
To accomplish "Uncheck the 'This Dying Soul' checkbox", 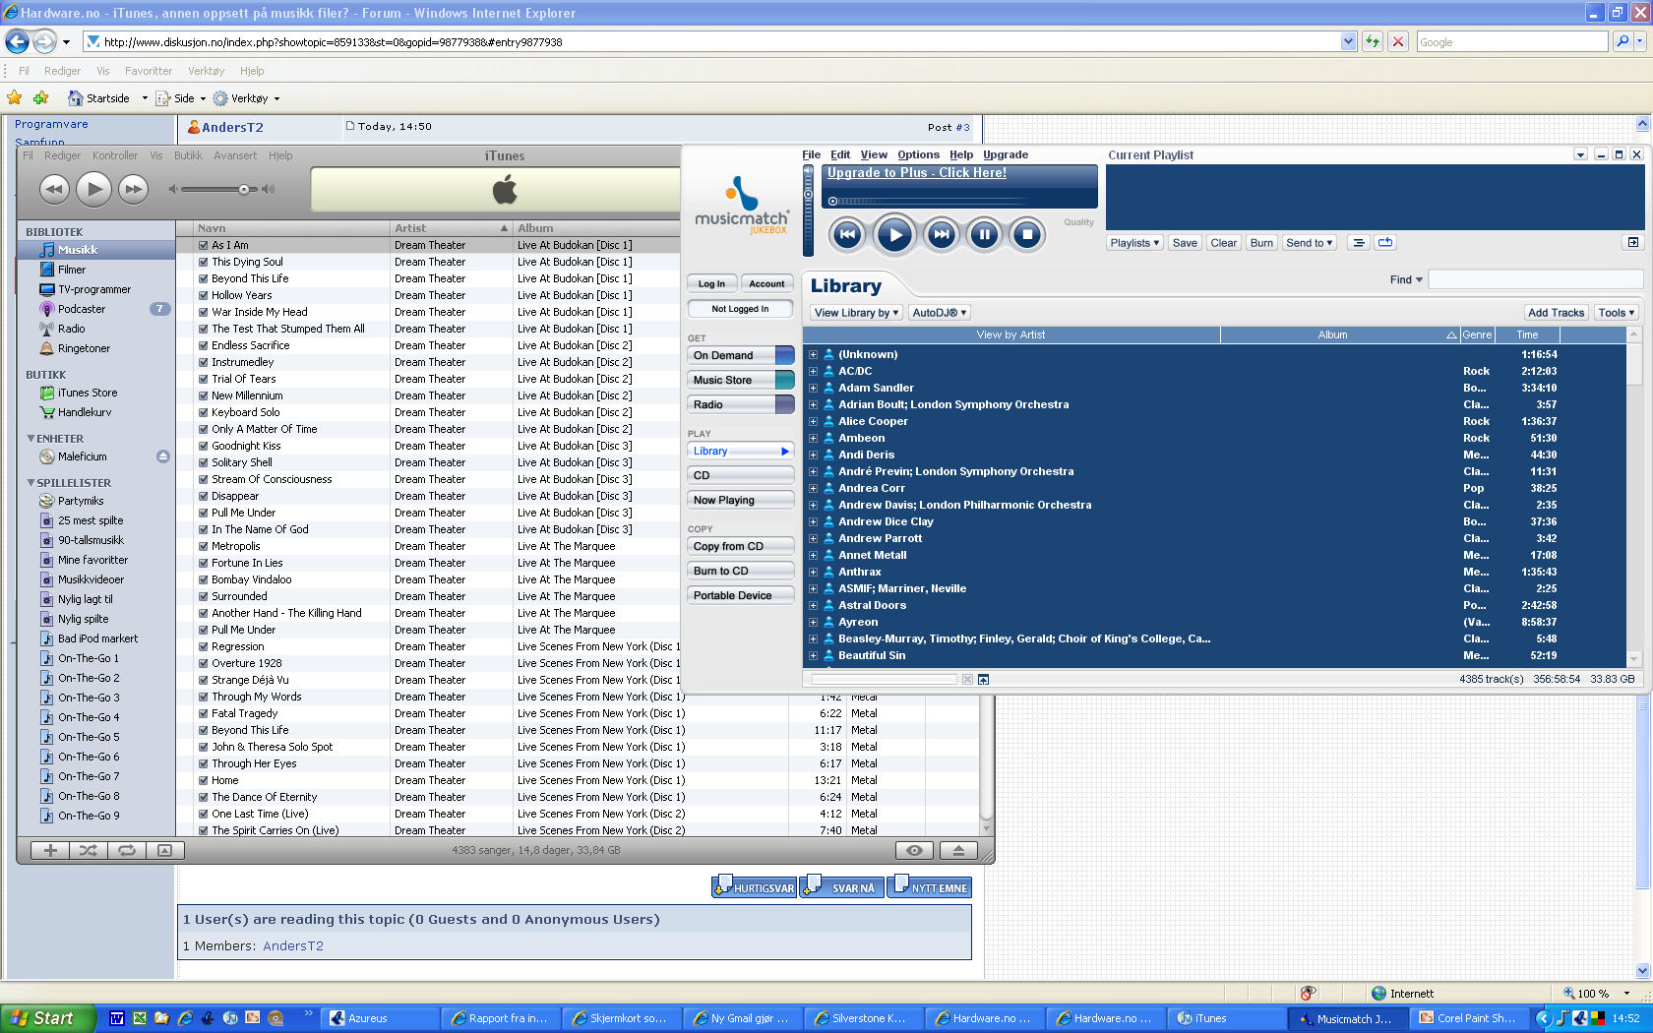I will [204, 263].
